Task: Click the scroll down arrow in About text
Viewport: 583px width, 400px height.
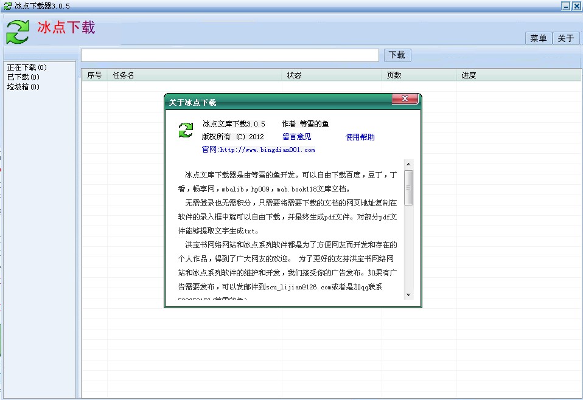Action: 409,294
